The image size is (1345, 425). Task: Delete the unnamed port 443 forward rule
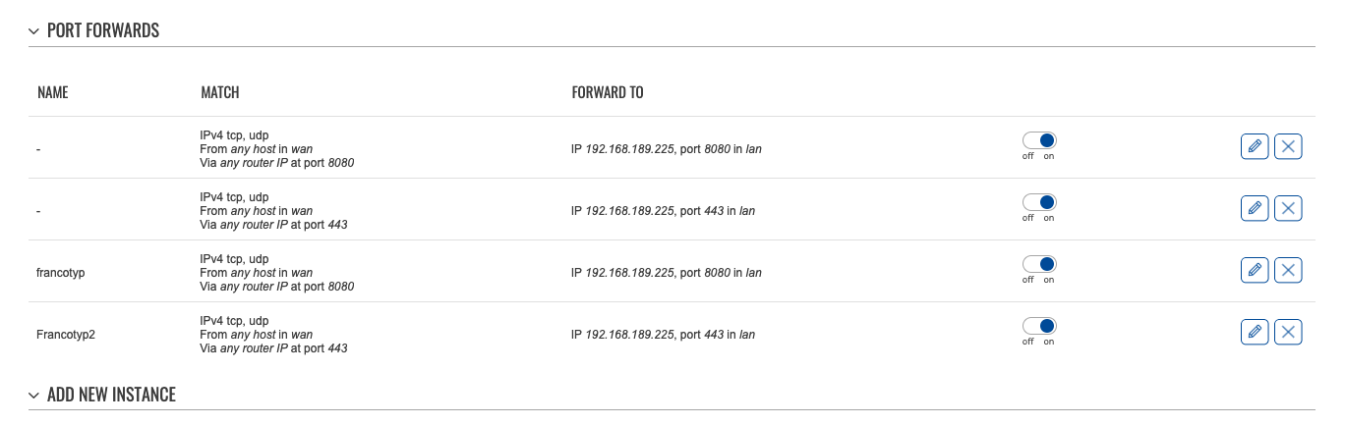click(1288, 209)
